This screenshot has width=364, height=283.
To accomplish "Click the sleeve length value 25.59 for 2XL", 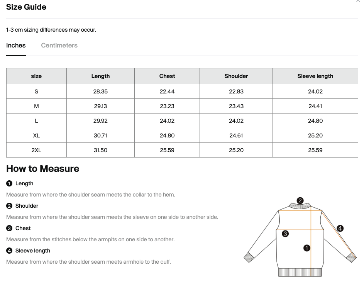I will click(x=315, y=150).
